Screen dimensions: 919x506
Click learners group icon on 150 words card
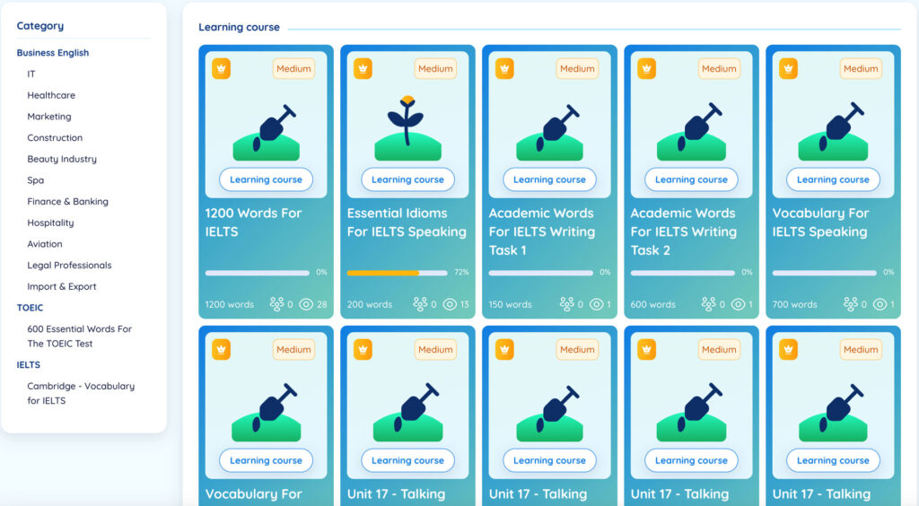[x=567, y=304]
